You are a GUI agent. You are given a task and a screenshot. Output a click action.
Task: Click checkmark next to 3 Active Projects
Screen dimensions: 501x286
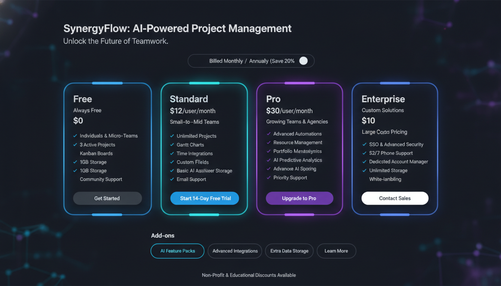(75, 144)
